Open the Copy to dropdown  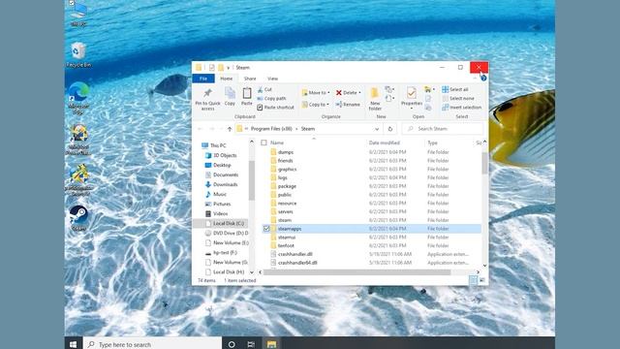[315, 105]
